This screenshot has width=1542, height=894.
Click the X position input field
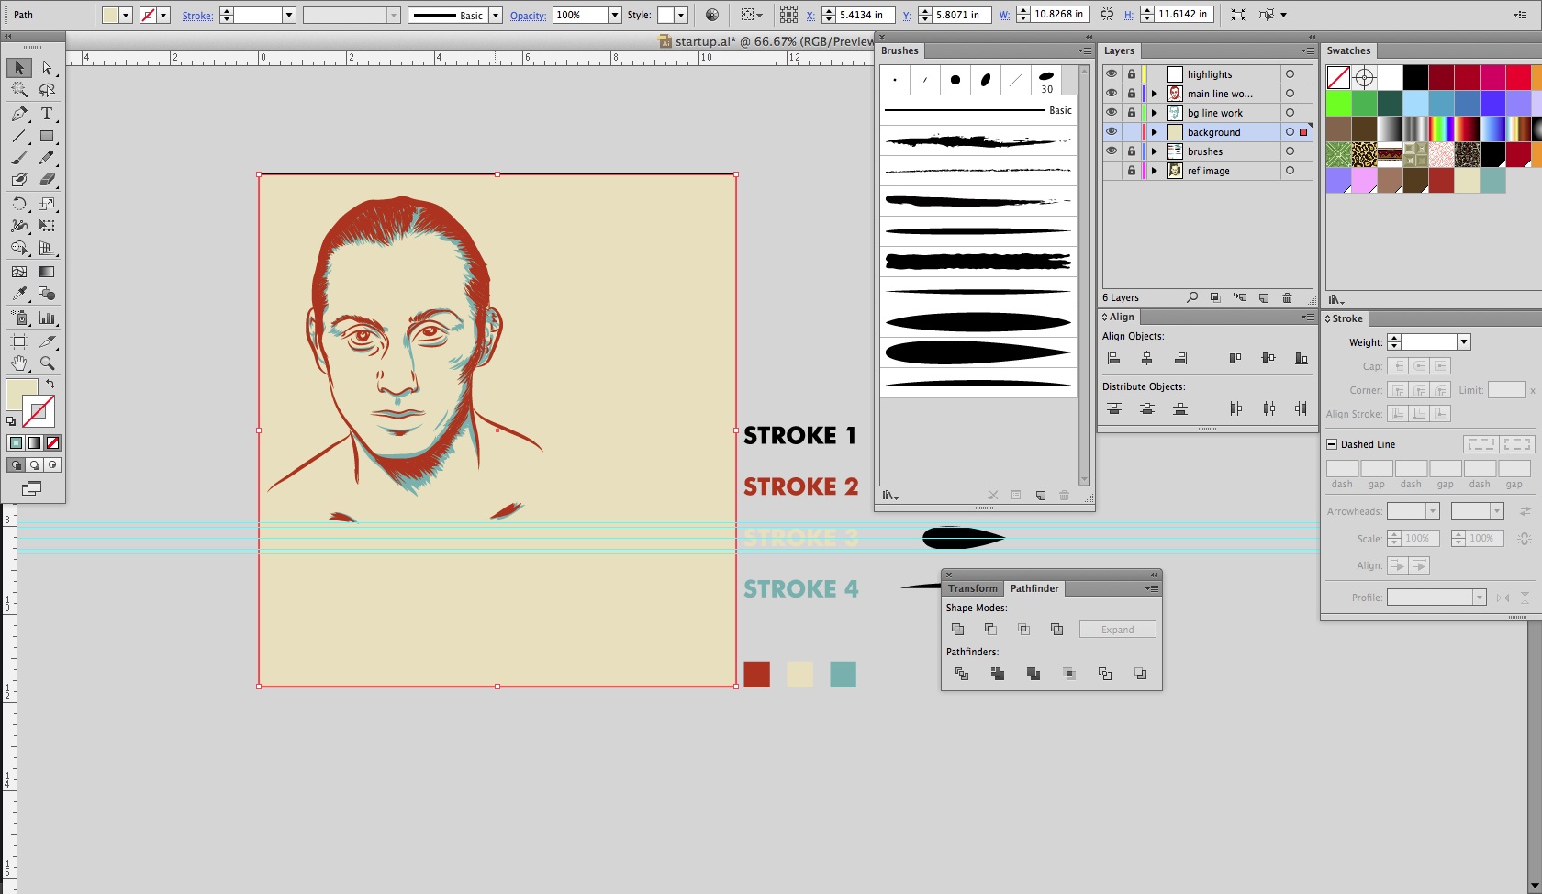click(x=864, y=16)
